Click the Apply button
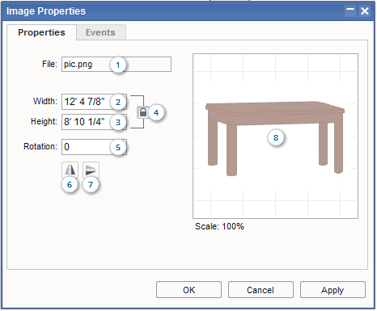Screen dimensions: 377x311 [333, 290]
